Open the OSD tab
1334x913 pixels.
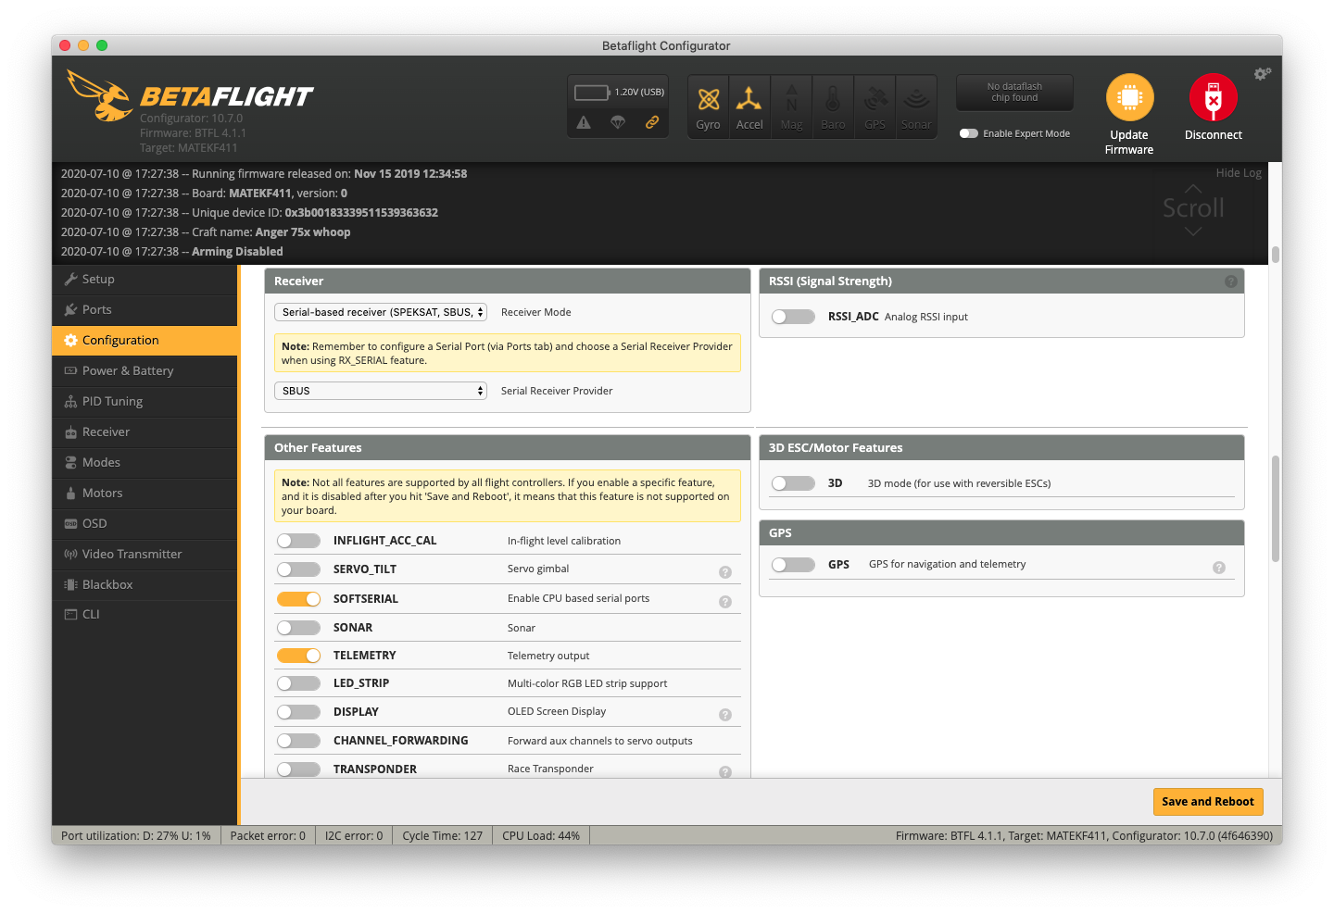145,523
